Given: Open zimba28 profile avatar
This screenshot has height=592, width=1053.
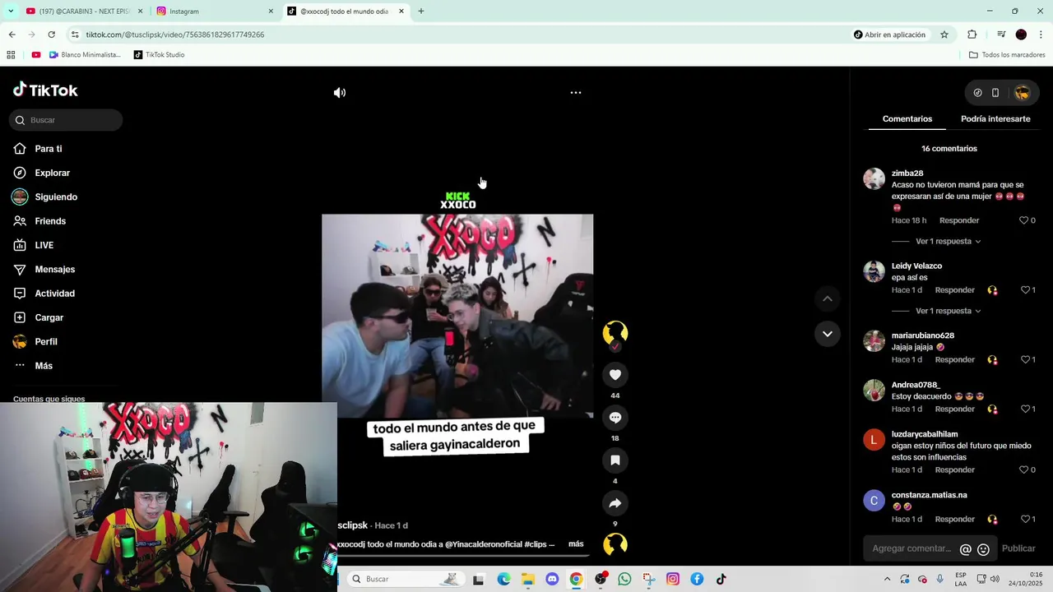Looking at the screenshot, I should click(874, 178).
